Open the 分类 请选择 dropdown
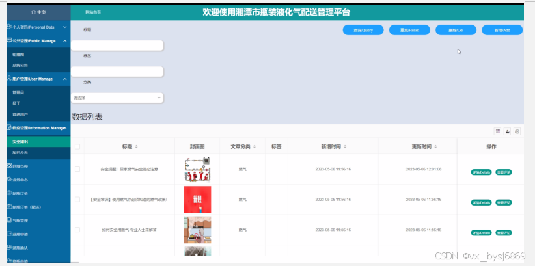535x266 pixels. [x=117, y=98]
